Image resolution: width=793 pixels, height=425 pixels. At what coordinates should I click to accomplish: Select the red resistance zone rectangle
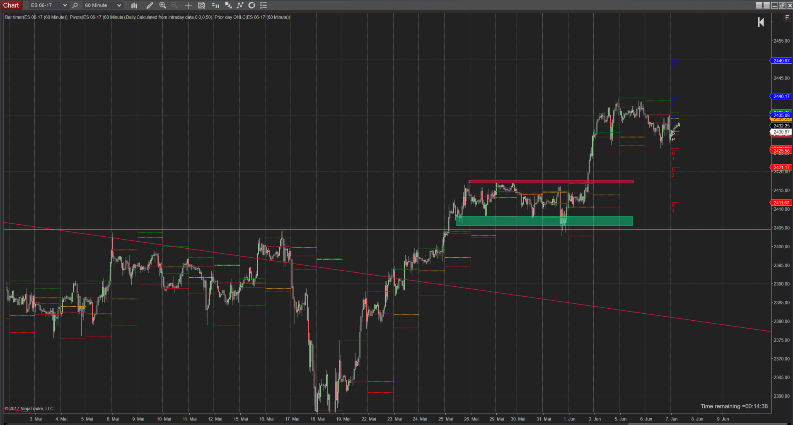[551, 181]
